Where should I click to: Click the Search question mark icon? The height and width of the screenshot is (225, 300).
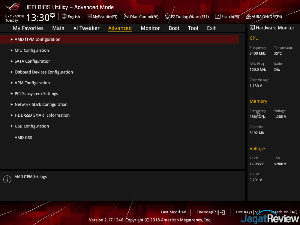point(217,16)
